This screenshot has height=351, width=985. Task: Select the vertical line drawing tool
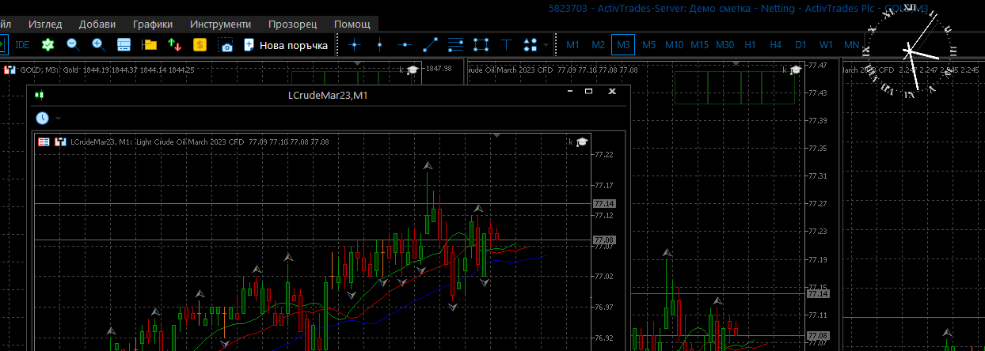(379, 45)
